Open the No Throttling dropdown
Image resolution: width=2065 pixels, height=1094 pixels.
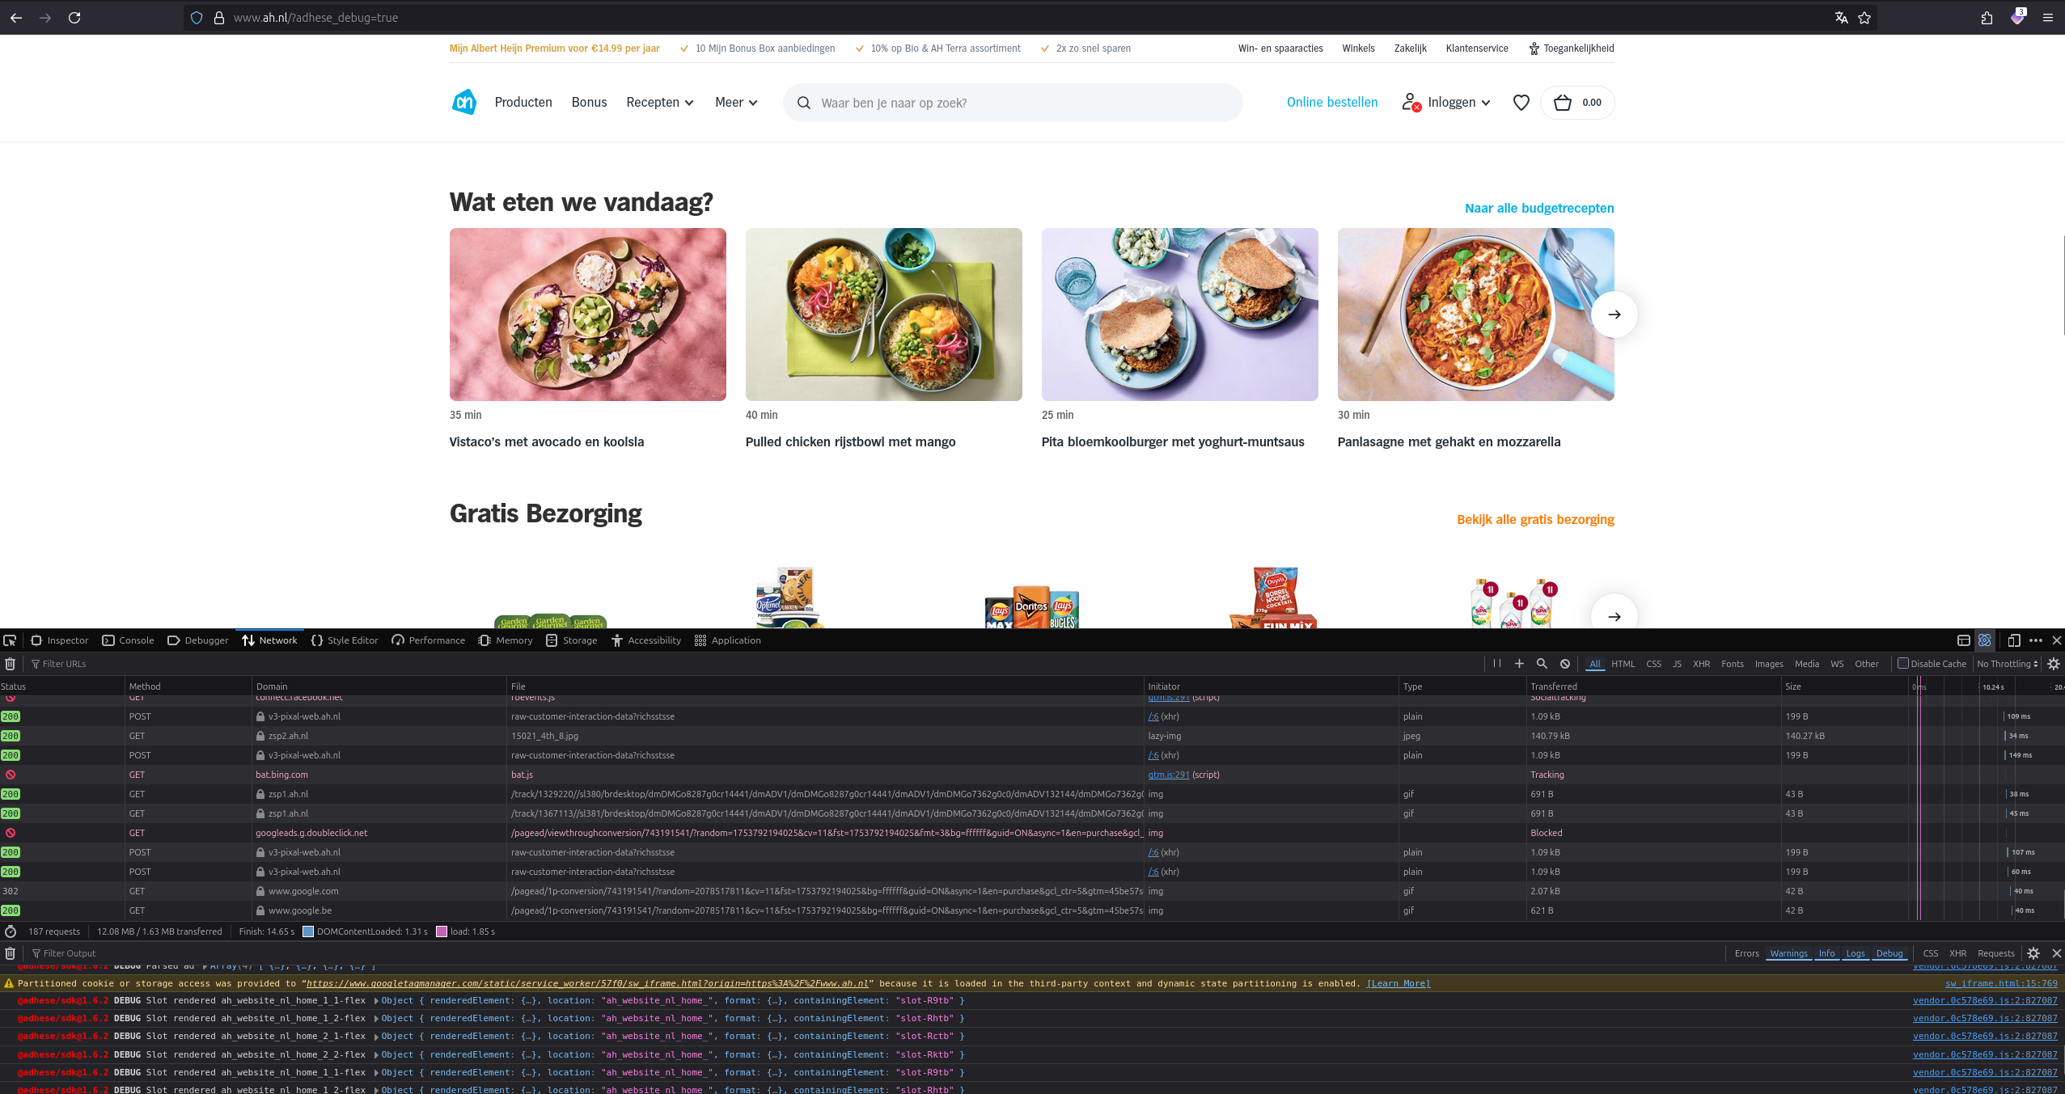[2008, 664]
